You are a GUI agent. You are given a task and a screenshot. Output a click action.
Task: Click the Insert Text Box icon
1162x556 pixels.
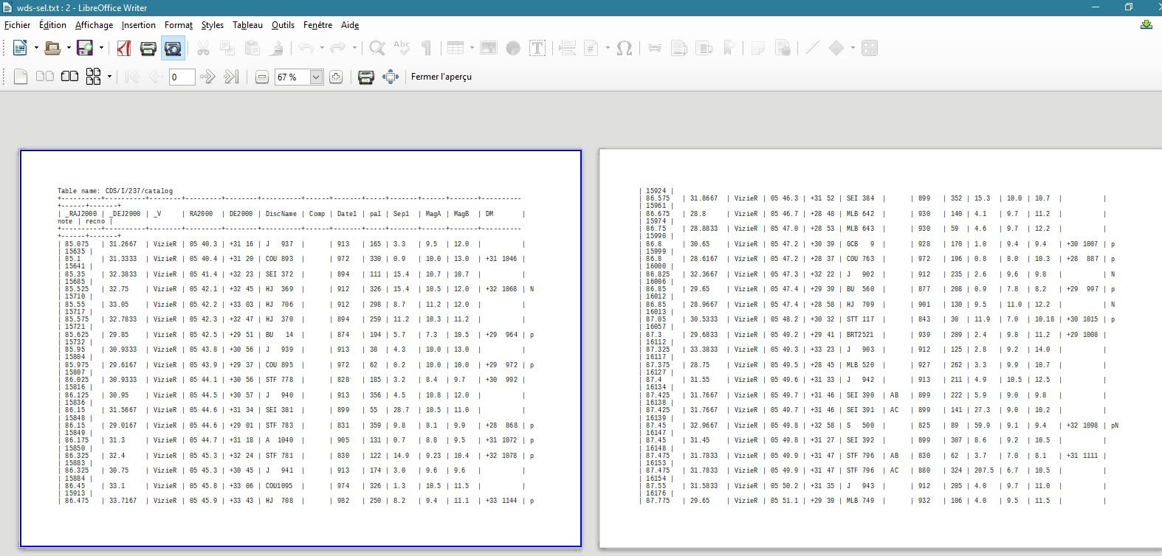pyautogui.click(x=537, y=49)
